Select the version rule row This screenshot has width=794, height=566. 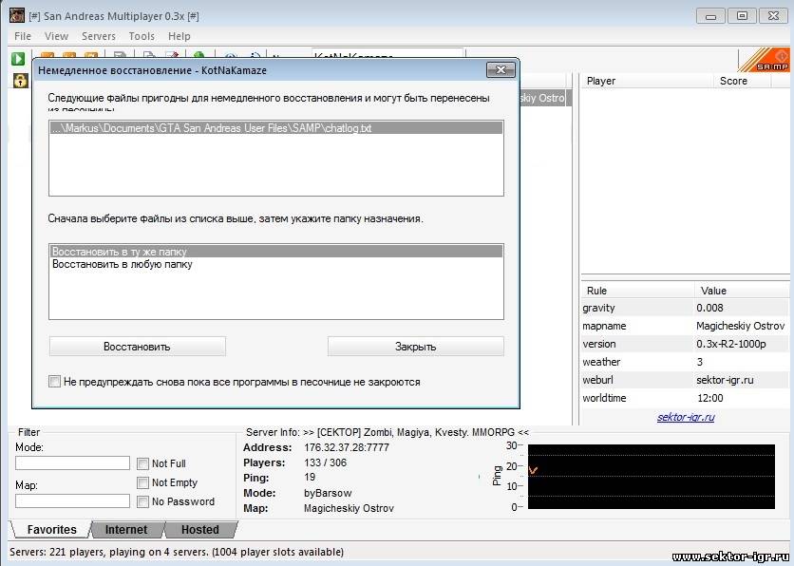[686, 344]
